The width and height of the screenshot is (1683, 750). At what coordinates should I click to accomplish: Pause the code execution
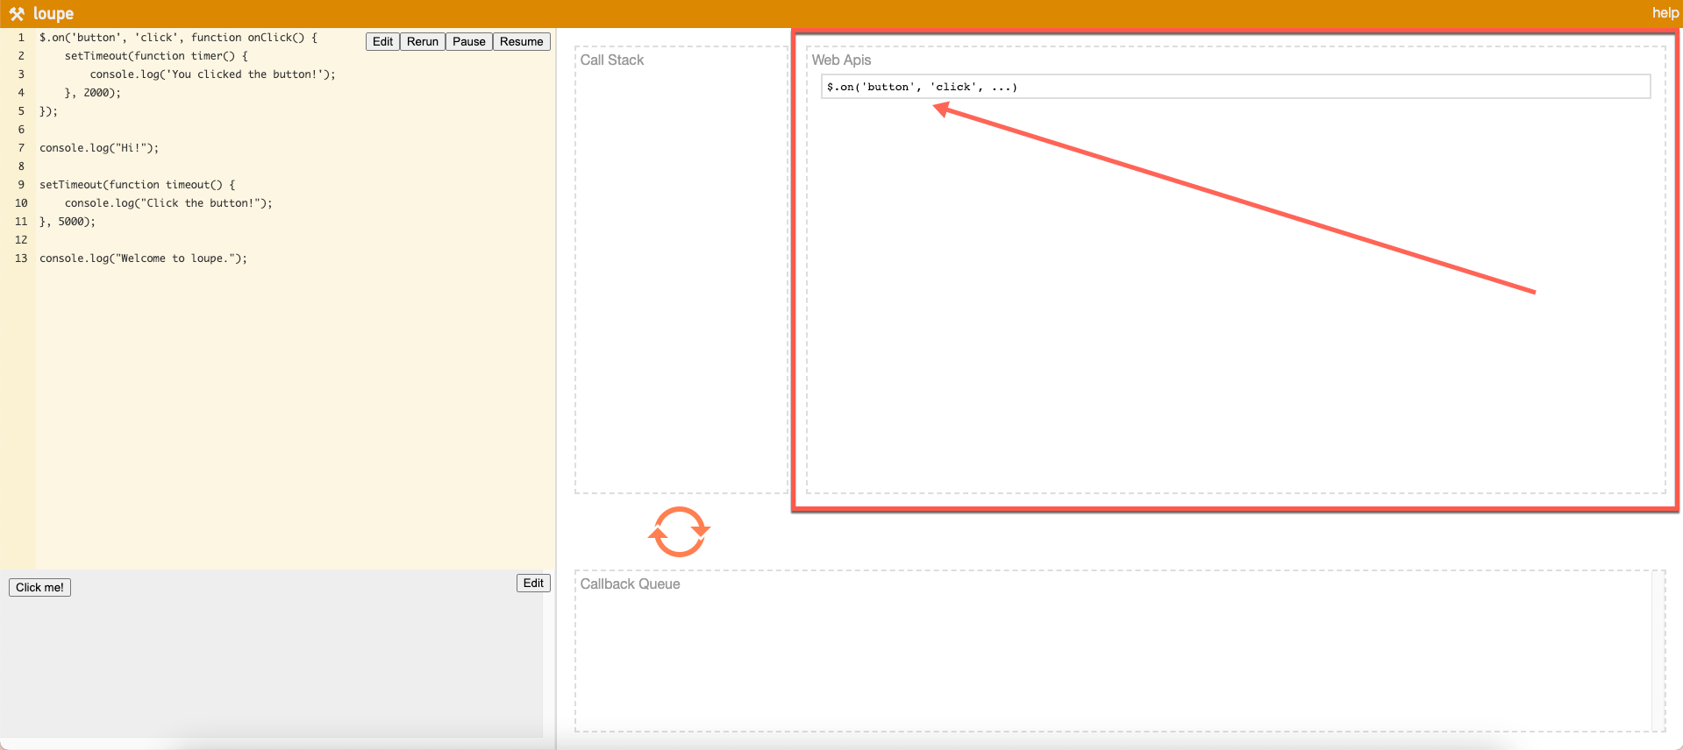coord(469,42)
